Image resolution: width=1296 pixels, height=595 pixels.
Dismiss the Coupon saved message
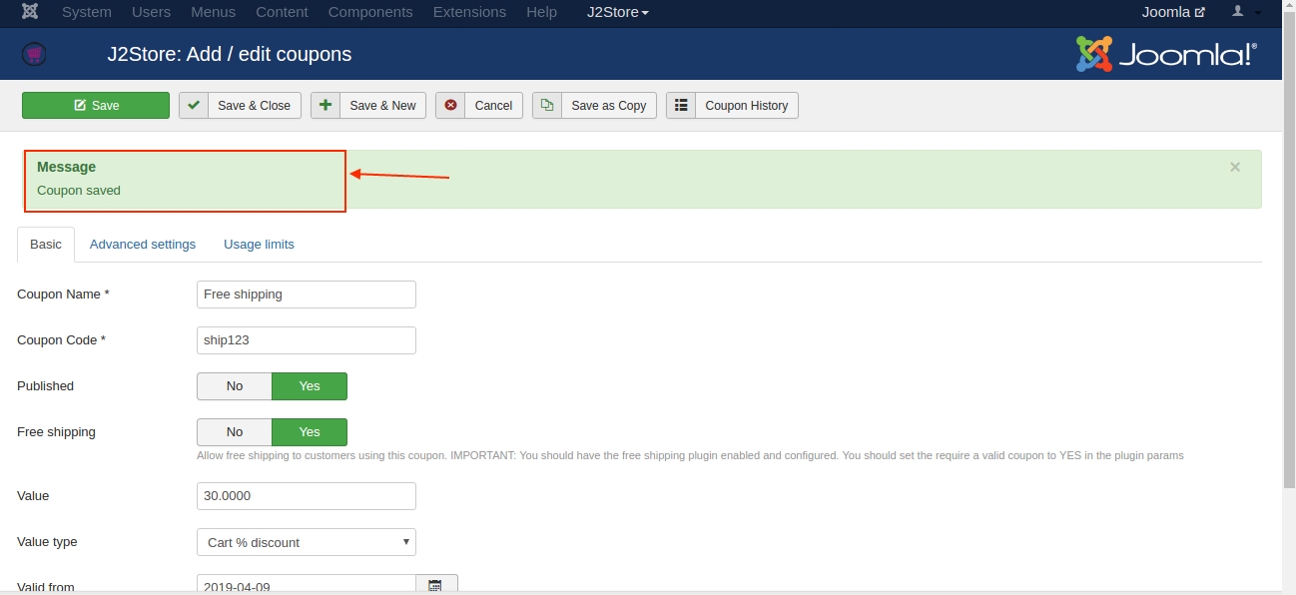(1235, 167)
